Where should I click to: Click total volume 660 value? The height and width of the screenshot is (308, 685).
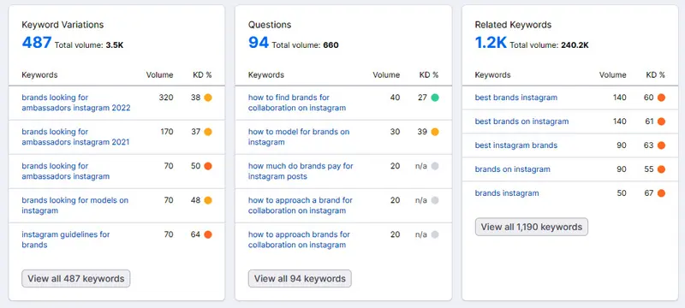click(331, 45)
